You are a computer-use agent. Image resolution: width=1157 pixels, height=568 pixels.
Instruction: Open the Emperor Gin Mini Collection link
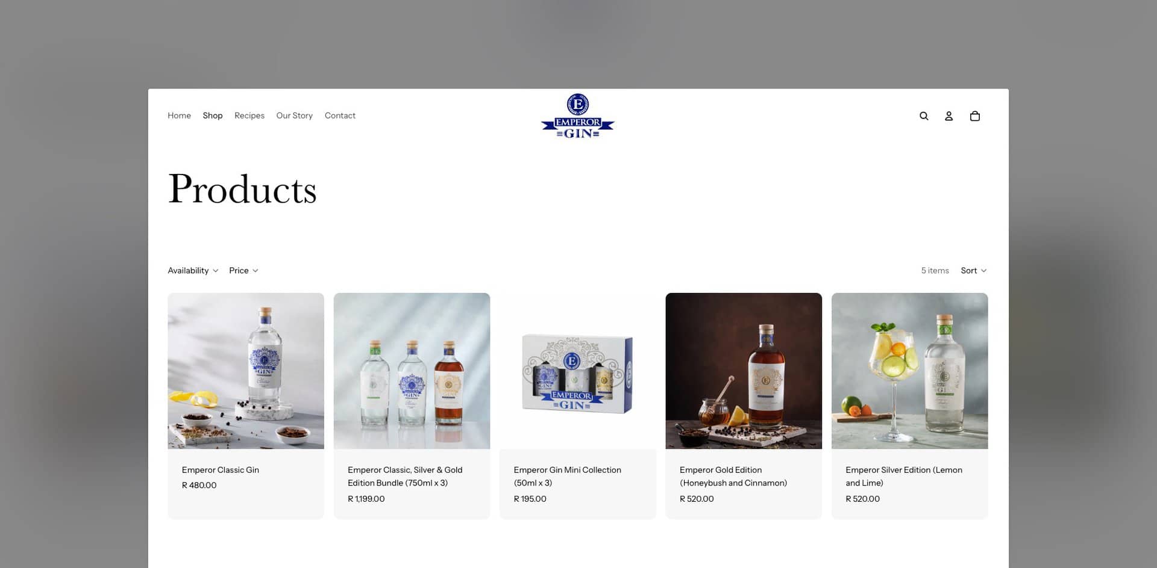pos(567,477)
